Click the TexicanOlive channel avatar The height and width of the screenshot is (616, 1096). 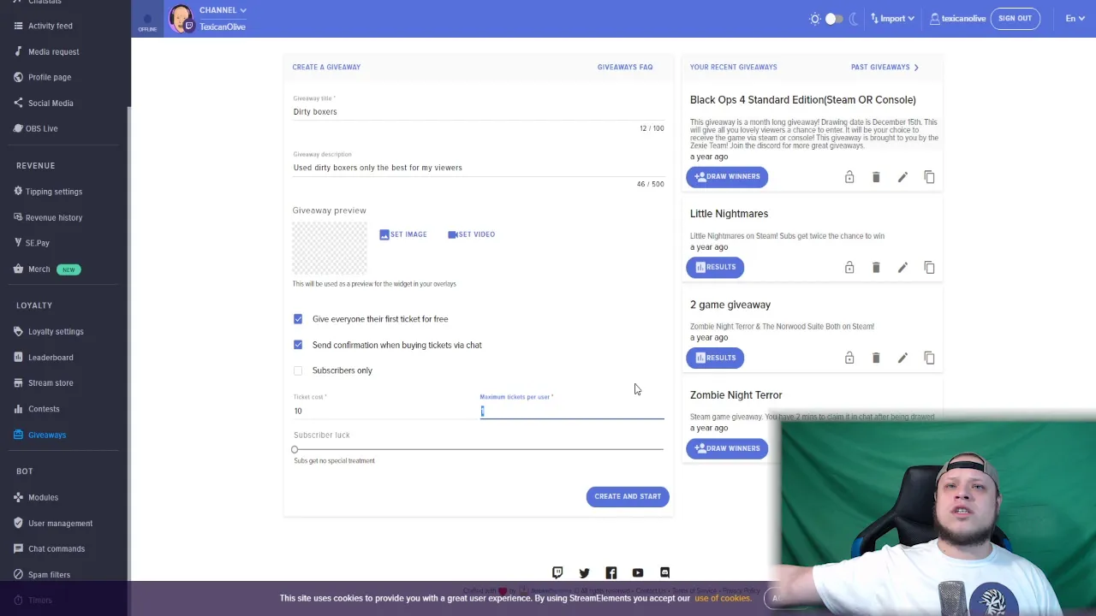[x=181, y=18]
